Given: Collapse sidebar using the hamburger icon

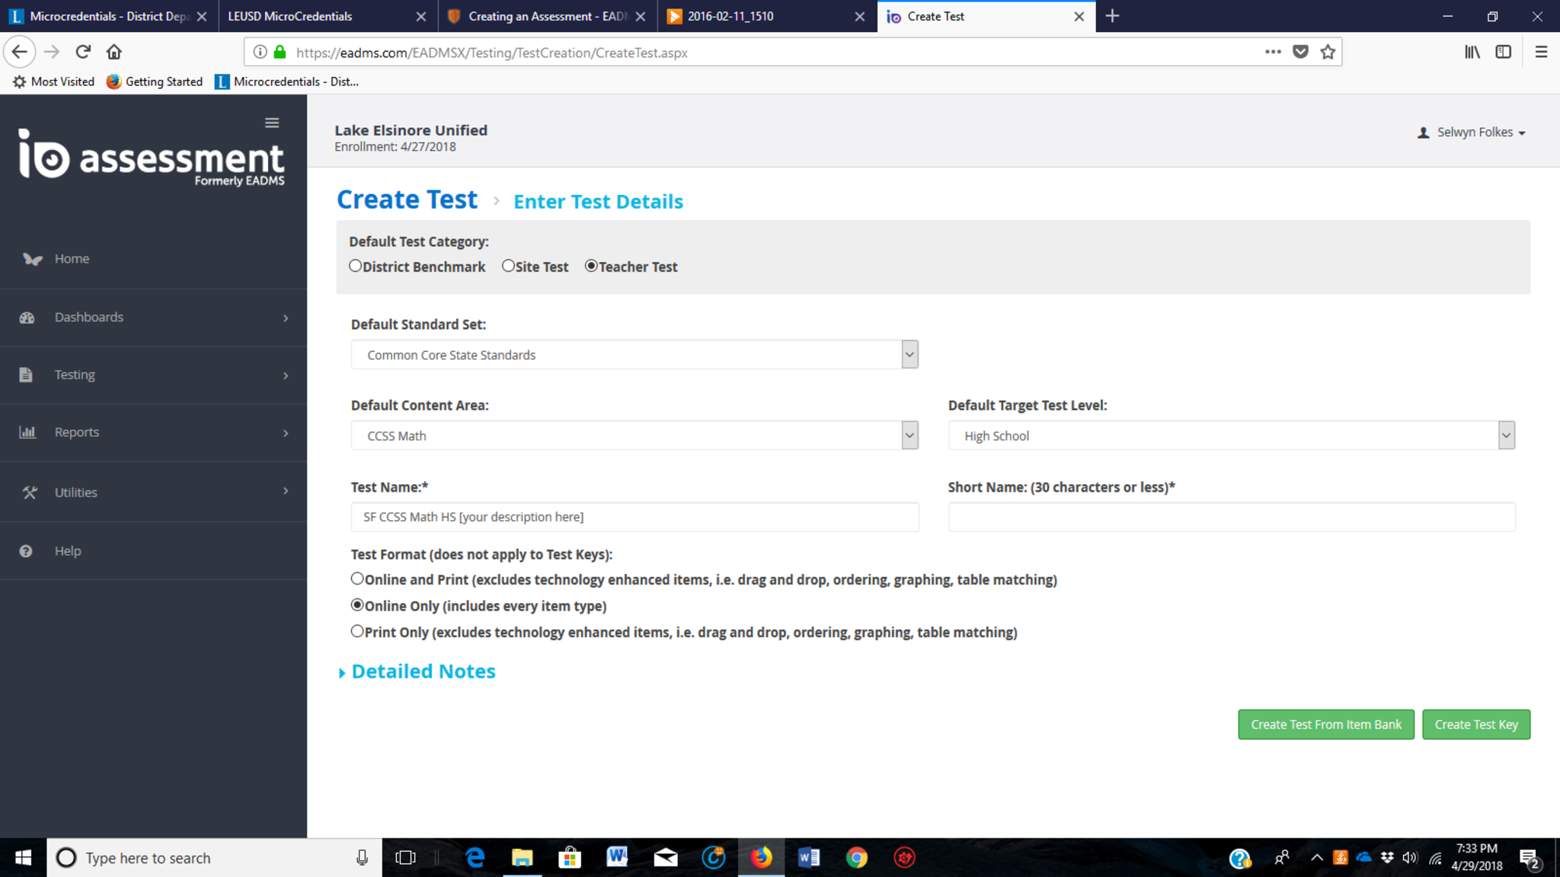Looking at the screenshot, I should tap(272, 123).
